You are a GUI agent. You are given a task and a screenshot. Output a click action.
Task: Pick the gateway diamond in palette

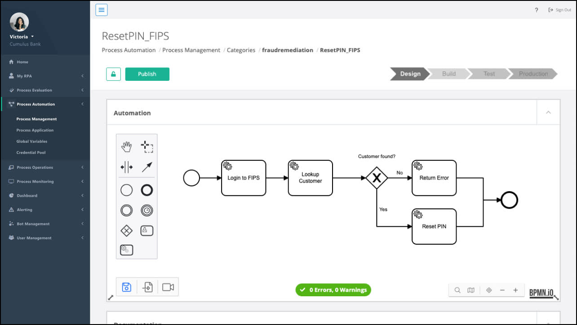coord(127,231)
